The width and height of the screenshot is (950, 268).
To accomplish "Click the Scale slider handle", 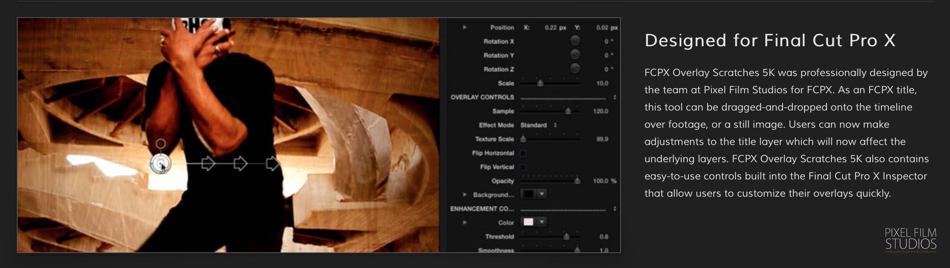I will pos(540,83).
